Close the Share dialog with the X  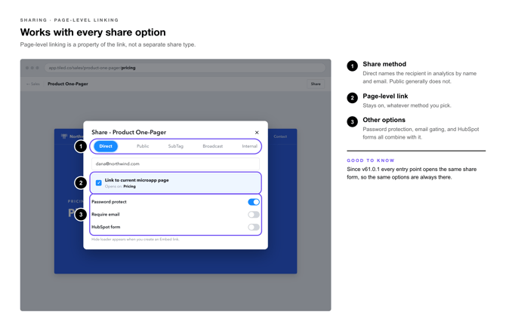point(257,133)
